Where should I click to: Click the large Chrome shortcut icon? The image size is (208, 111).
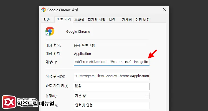50,31
